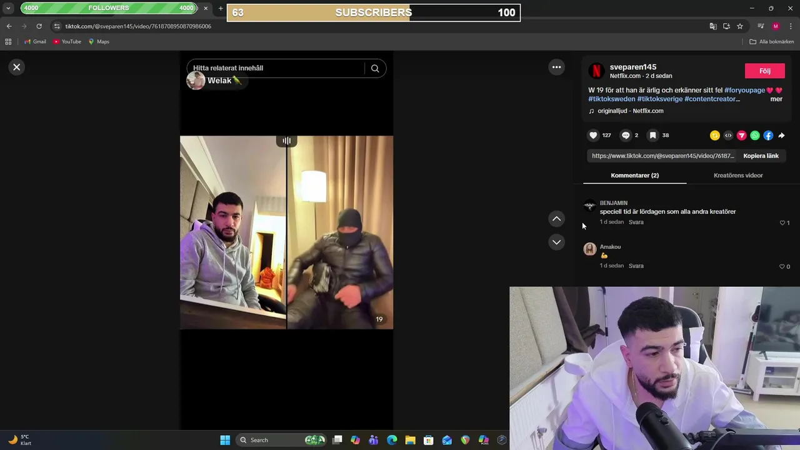Reload the page with refresh icon
Screen dimensions: 800x450
pos(39,26)
